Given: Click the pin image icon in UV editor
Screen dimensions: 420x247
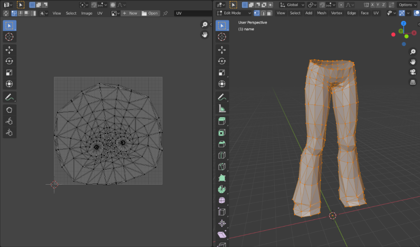Looking at the screenshot, I should (x=165, y=13).
